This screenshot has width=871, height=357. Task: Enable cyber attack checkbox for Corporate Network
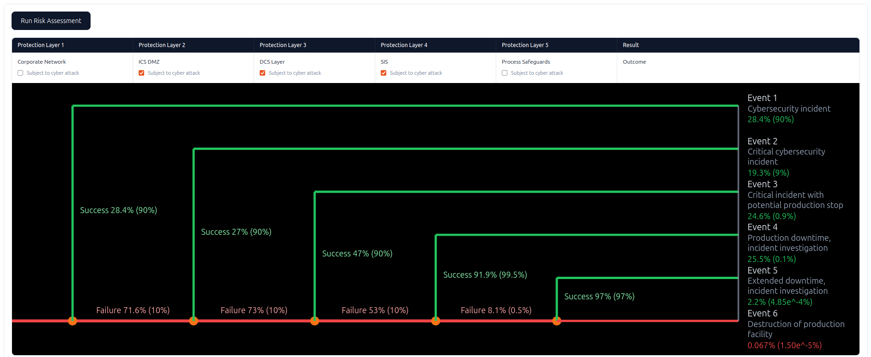coord(20,73)
